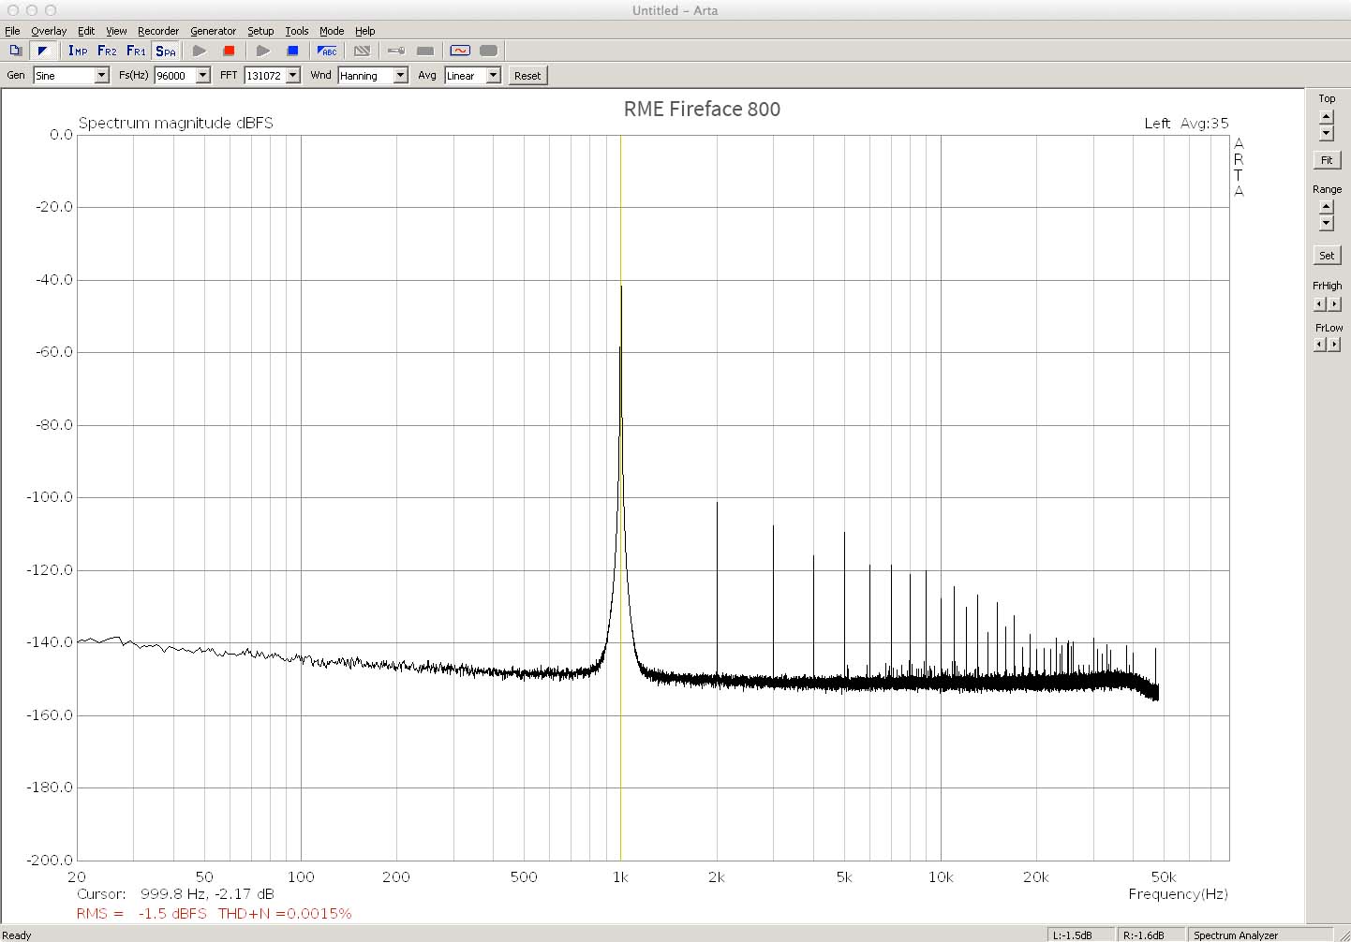1351x942 pixels.
Task: Open the Mode menu
Action: pyautogui.click(x=332, y=31)
